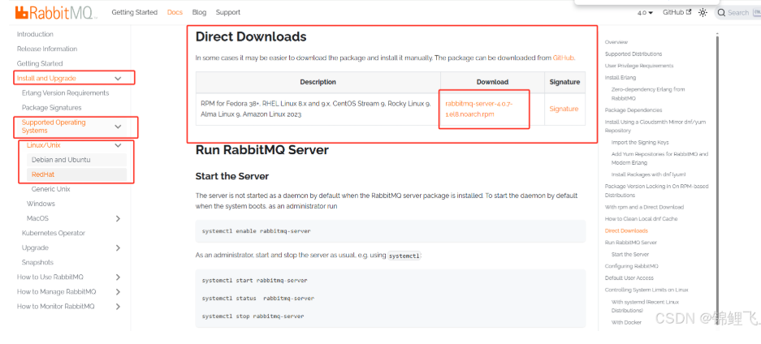Open Package Signatures sidebar item
761x344 pixels.
pos(51,108)
